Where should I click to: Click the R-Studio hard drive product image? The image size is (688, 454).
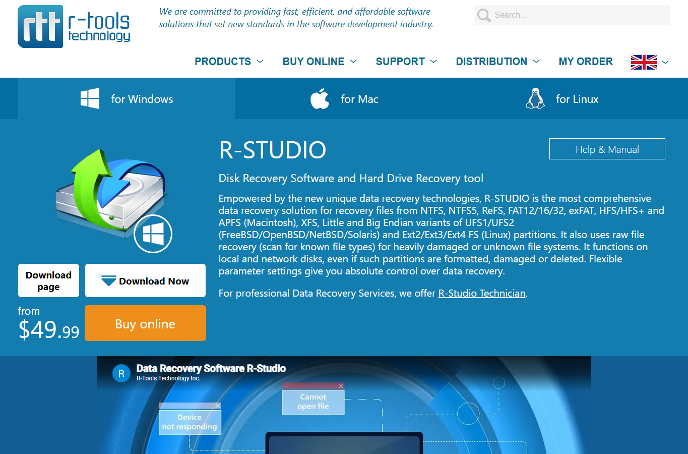(x=111, y=194)
